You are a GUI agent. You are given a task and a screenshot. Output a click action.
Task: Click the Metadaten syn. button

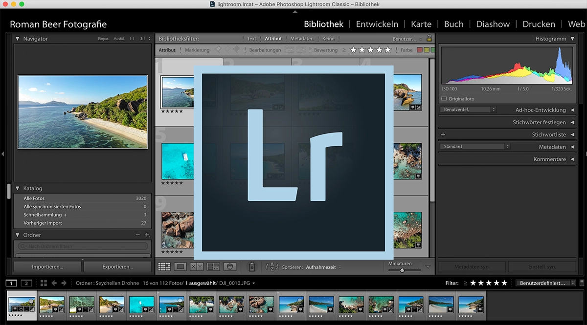[x=472, y=267]
